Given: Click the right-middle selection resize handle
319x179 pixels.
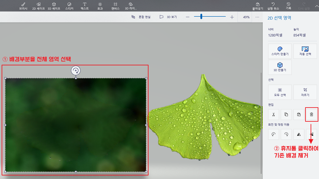Looking at the screenshot, I should point(146,125).
